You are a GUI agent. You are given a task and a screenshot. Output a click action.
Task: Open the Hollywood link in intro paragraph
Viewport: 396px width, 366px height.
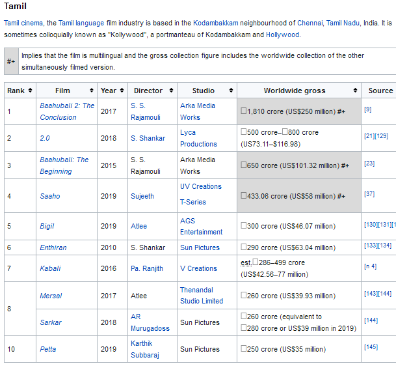click(x=283, y=35)
